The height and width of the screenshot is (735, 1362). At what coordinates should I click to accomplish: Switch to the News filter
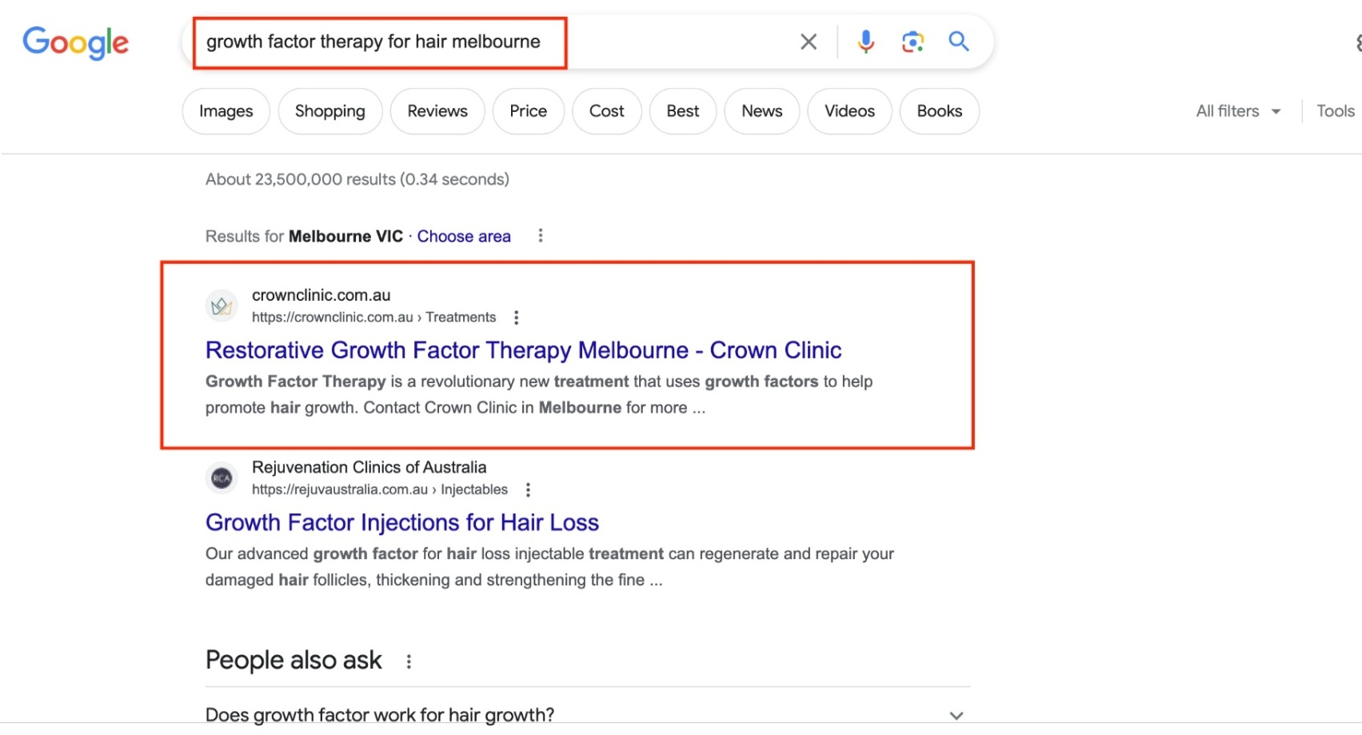click(762, 111)
